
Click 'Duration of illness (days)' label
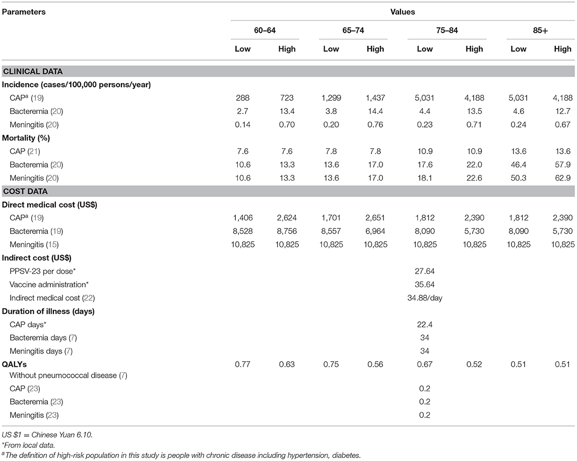click(x=48, y=311)
